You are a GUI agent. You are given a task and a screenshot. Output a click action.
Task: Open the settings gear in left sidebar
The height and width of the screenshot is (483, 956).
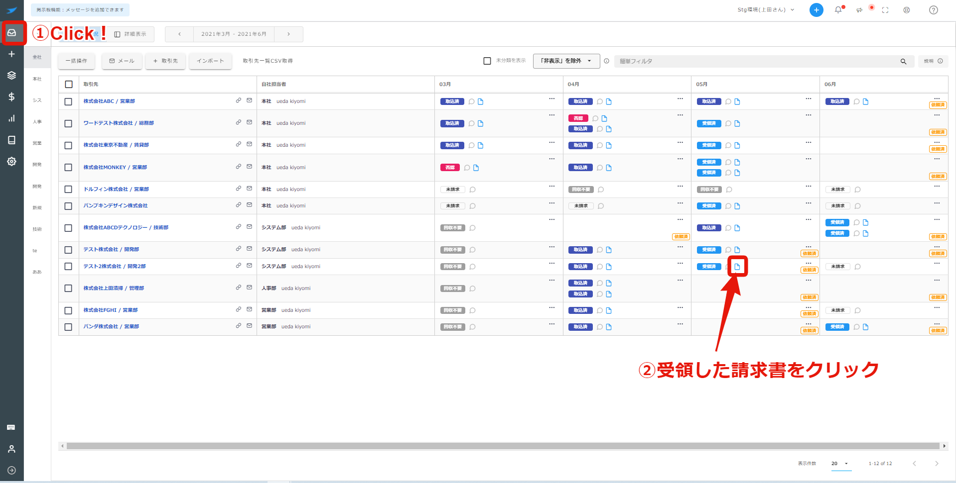(x=11, y=162)
